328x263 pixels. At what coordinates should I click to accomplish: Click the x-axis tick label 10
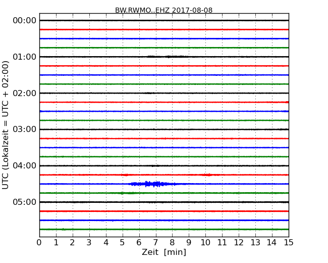[x=205, y=242]
